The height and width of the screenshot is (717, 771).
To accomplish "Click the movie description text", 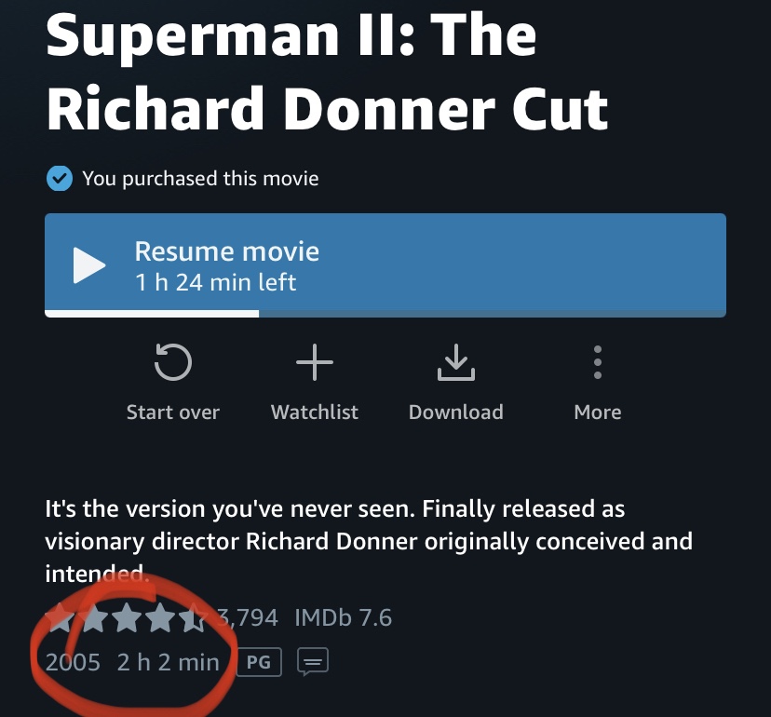I will pos(369,541).
